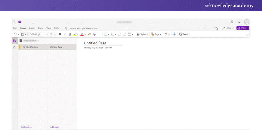Toggle underline formatting
Screen dimensions: 262x138
70,34
